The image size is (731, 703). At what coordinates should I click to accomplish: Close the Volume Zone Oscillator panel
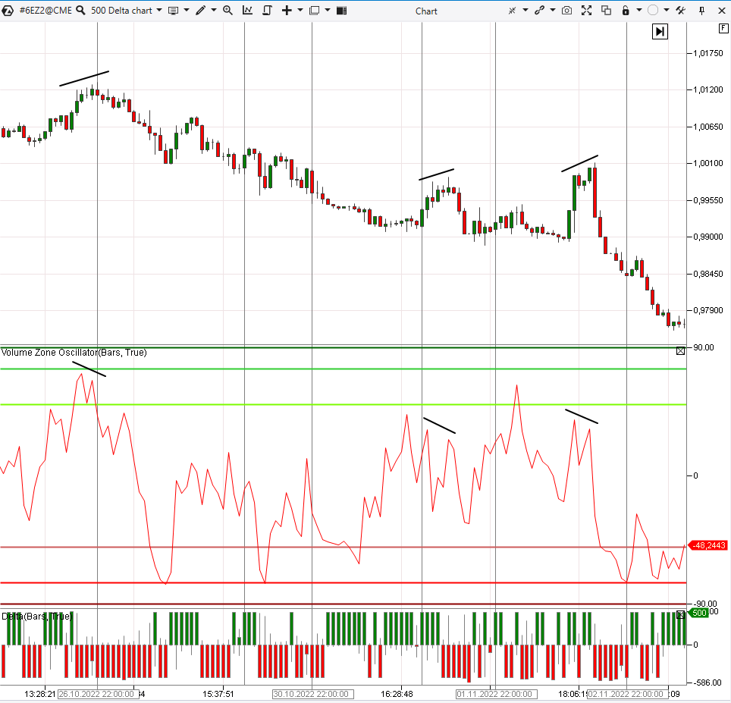pos(680,350)
